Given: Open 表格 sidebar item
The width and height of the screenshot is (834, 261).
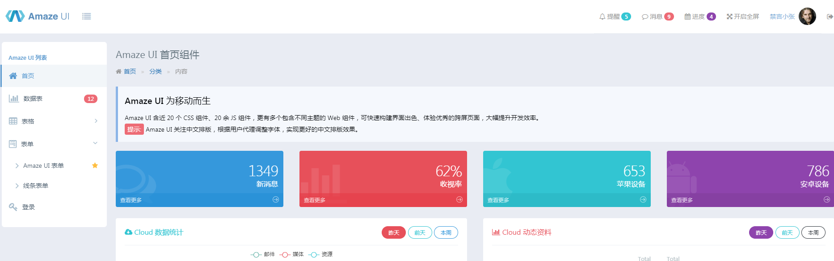Looking at the screenshot, I should tap(54, 121).
